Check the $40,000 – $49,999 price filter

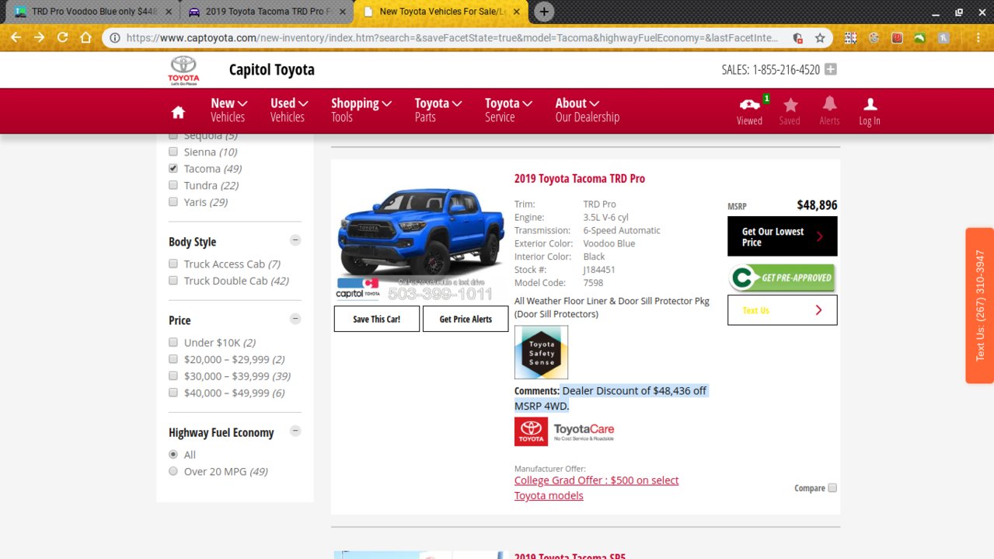click(173, 393)
